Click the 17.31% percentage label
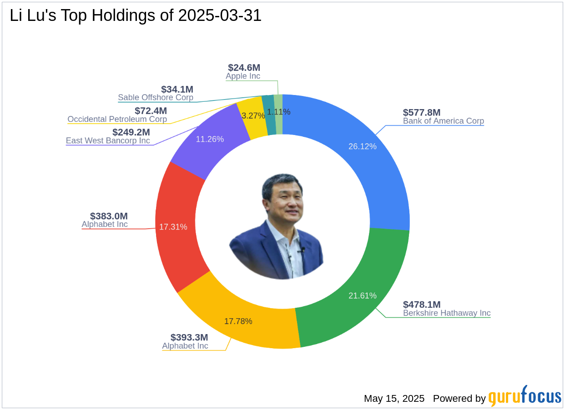 [173, 226]
